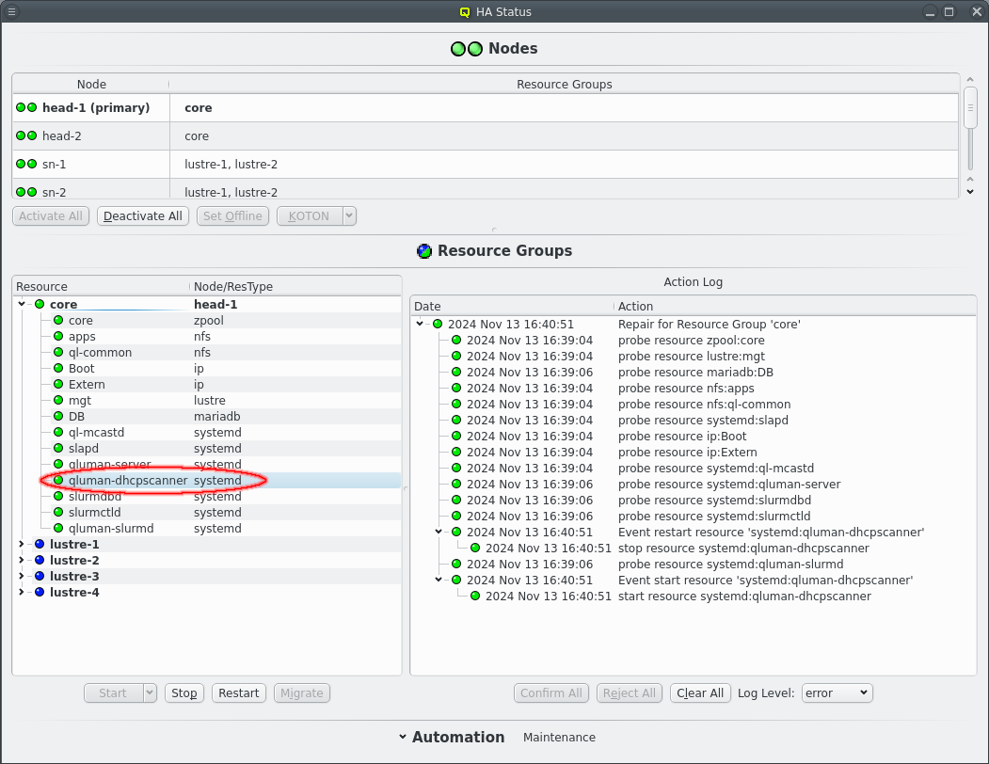Image resolution: width=989 pixels, height=764 pixels.
Task: Click the Stop button
Action: pyautogui.click(x=184, y=692)
